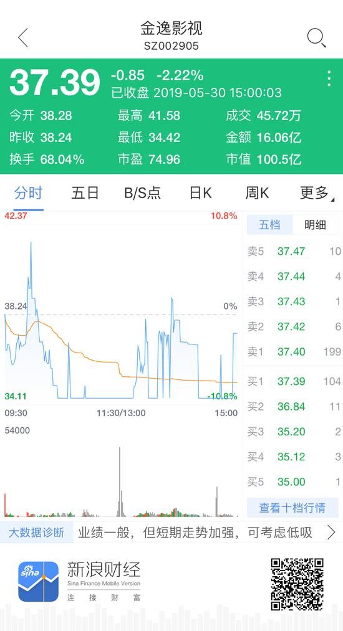The width and height of the screenshot is (343, 631).
Task: Tap the tall volume spike bar
Action: (120, 482)
